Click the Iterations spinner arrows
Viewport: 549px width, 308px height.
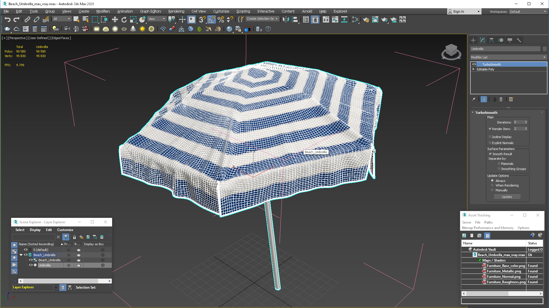526,122
